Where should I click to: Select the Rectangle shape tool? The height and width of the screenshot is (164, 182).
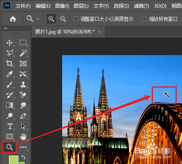pyautogui.click(x=10, y=137)
